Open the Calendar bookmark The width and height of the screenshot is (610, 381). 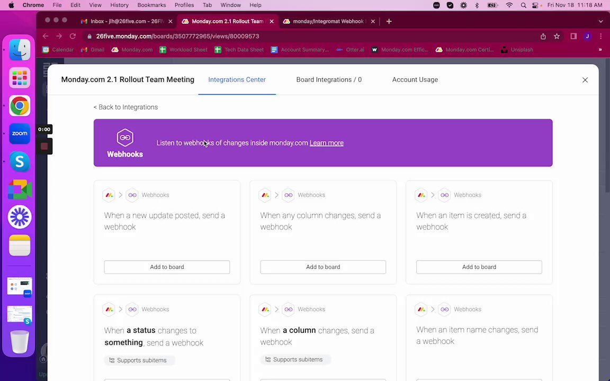tap(58, 50)
